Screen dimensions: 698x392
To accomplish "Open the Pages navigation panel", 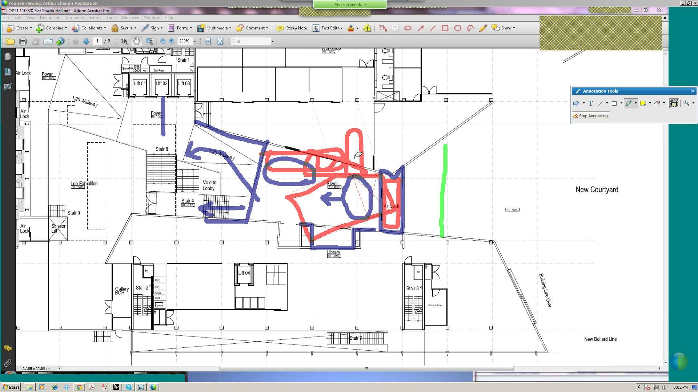I will click(x=8, y=57).
